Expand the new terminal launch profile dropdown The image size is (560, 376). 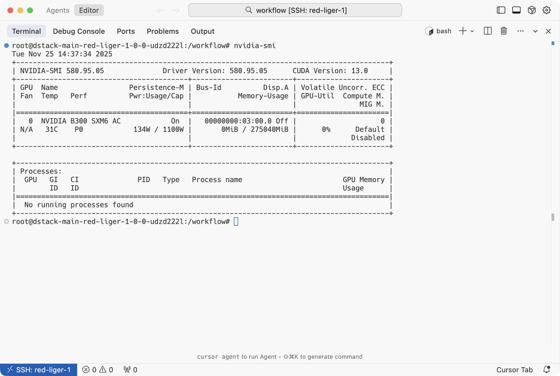(x=472, y=31)
